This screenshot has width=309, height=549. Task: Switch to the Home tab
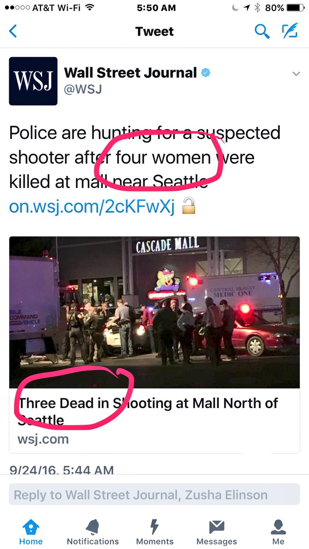(31, 533)
